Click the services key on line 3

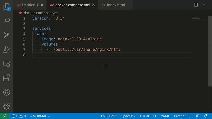[x=42, y=29]
